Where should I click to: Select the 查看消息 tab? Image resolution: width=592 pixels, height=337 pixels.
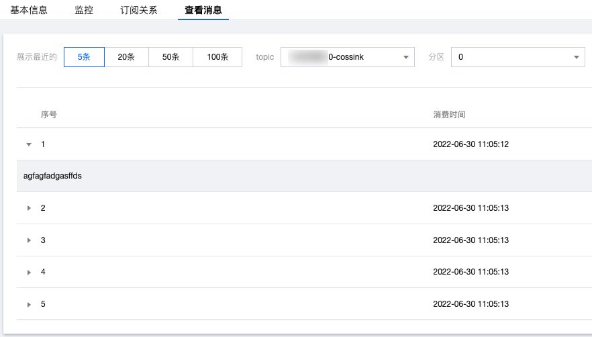click(203, 10)
